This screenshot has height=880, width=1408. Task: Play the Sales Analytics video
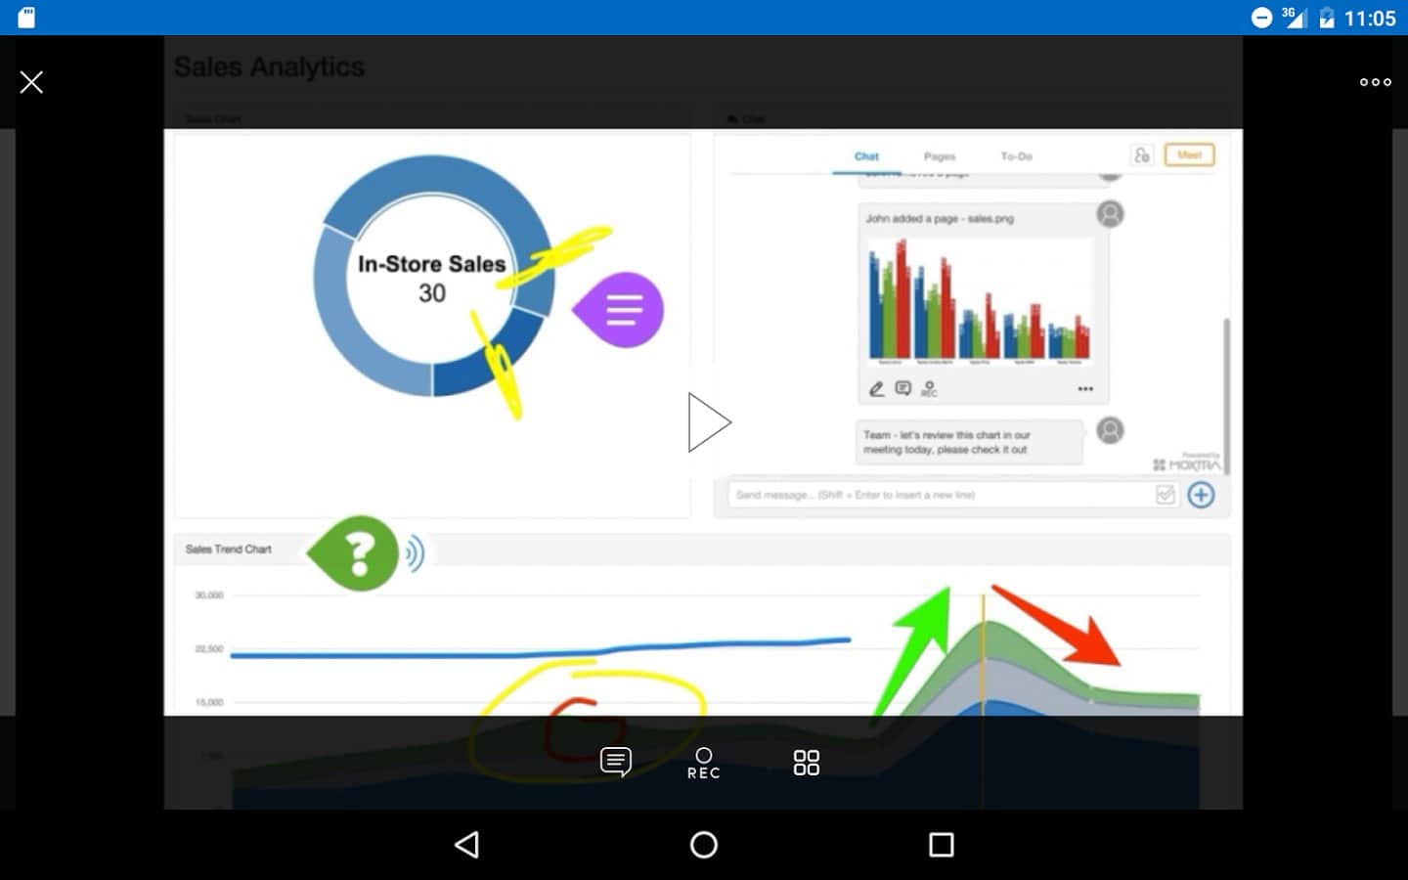pos(708,422)
